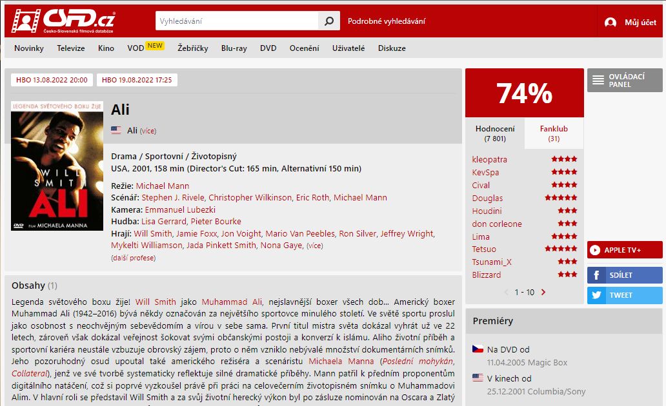Open Žebříčky menu item
666x406 pixels.
(x=193, y=48)
